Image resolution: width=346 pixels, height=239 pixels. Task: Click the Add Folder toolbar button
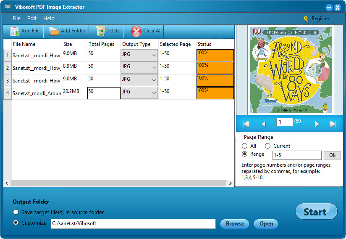pos(67,31)
